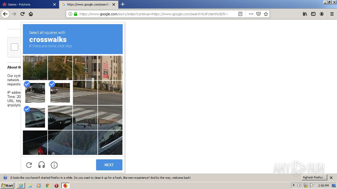Screen dimensions: 337x189
Task: Reload the current page
Action: pos(23,14)
